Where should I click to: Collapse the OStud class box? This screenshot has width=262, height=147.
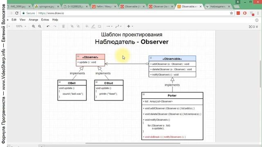(97, 82)
